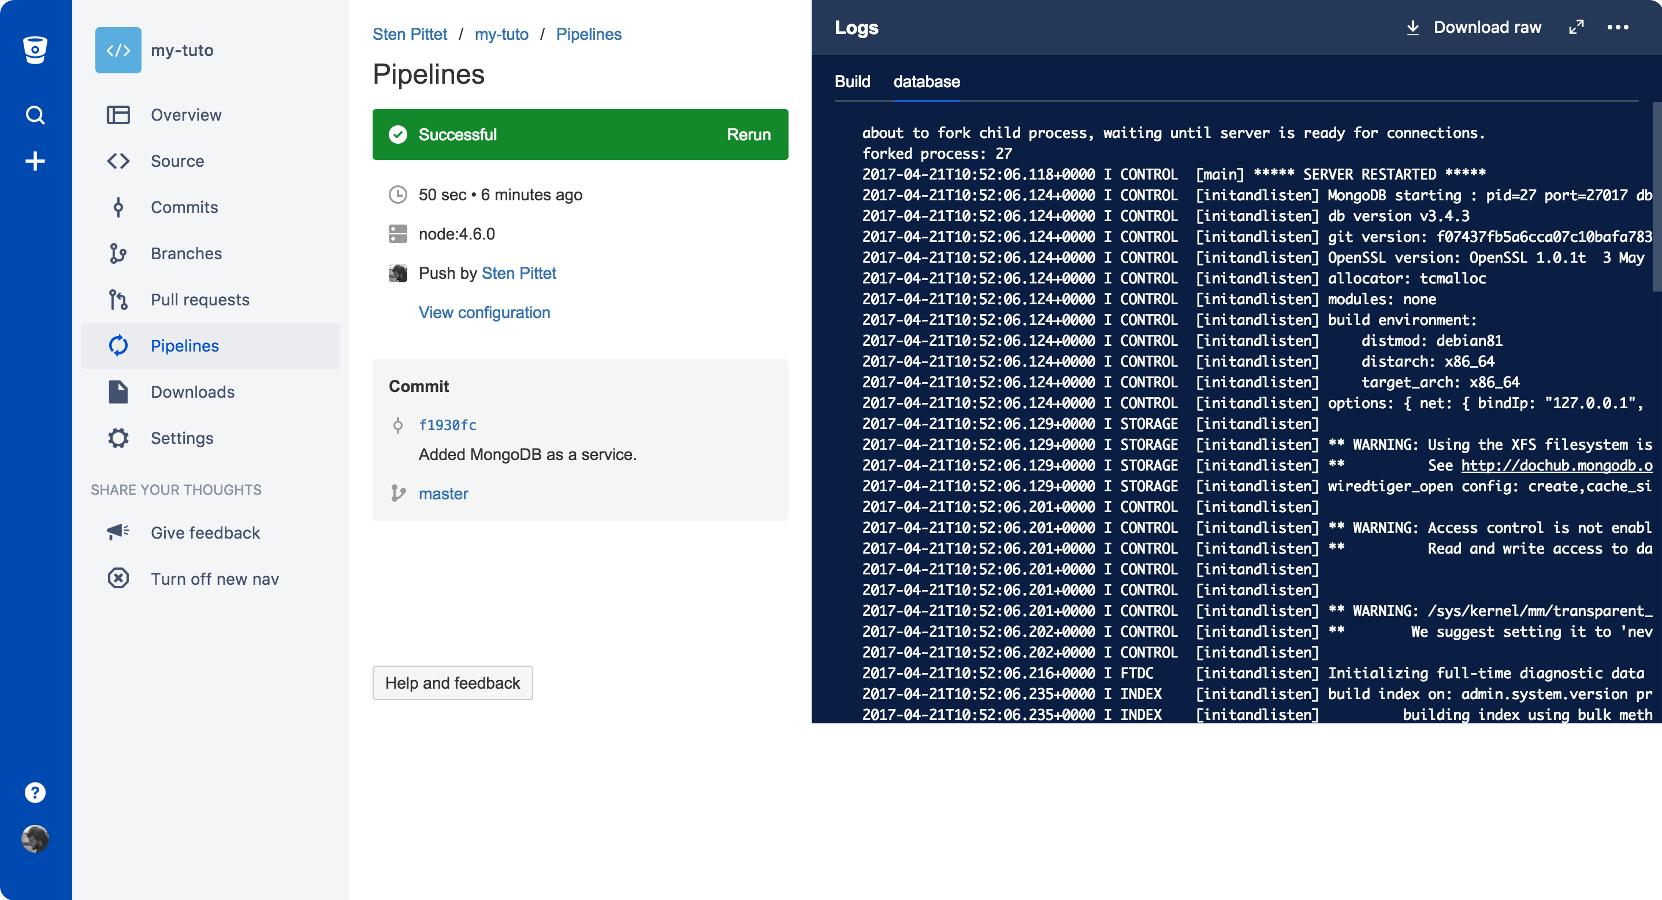This screenshot has width=1662, height=900.
Task: Open commit f1930fc
Action: coord(447,424)
